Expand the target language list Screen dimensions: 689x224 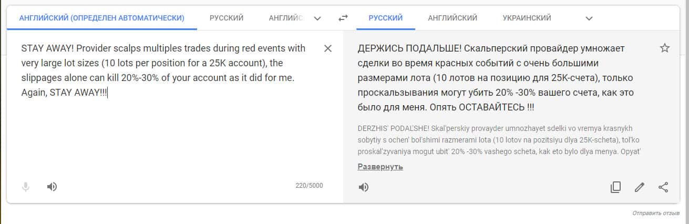589,18
